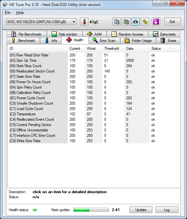Switch to the Erase tab
187x219 pixels.
pos(168,41)
